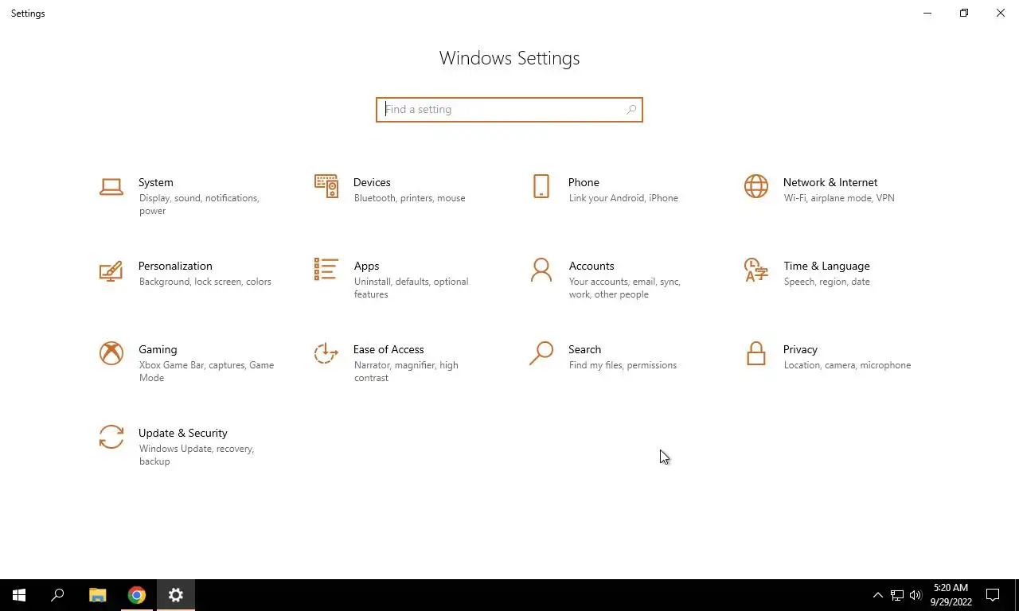The image size is (1019, 611).
Task: Click 'Display, sound, notifications, power' description
Action: pos(199,204)
